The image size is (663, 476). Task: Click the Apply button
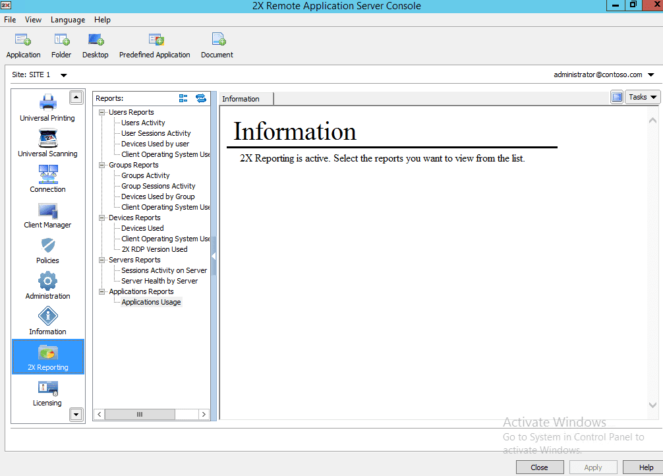[592, 467]
